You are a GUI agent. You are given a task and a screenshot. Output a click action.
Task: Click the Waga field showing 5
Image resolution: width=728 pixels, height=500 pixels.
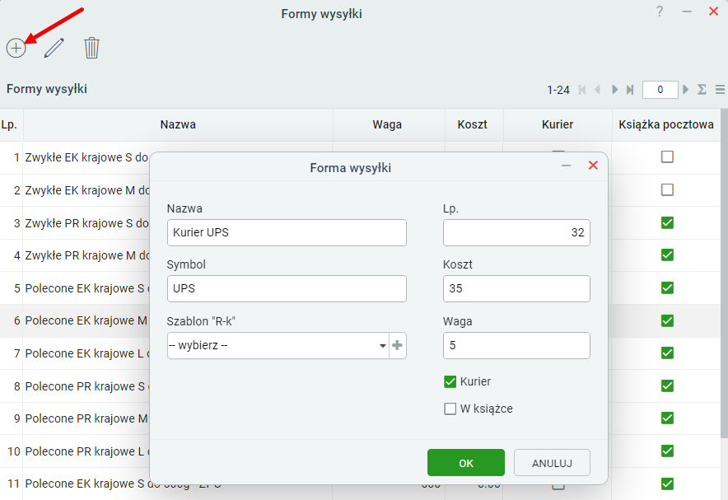tap(516, 345)
